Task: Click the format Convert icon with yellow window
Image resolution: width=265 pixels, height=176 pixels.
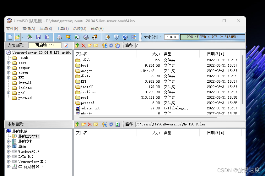Action: click(x=68, y=37)
